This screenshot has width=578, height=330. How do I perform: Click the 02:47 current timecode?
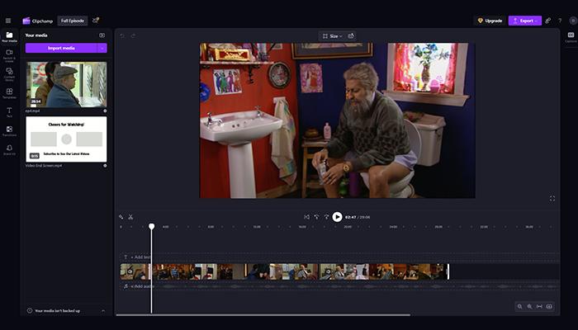[351, 217]
